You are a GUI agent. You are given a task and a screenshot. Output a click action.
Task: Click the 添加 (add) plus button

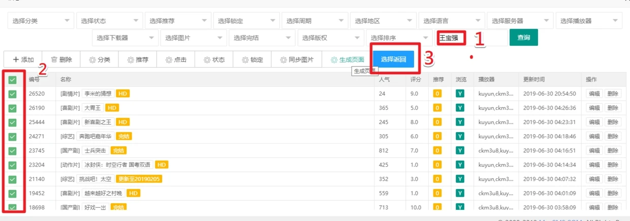23,59
